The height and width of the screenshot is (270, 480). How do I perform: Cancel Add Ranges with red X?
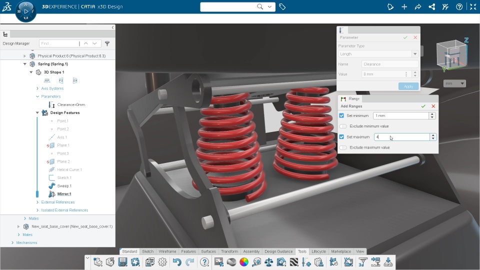tap(433, 106)
